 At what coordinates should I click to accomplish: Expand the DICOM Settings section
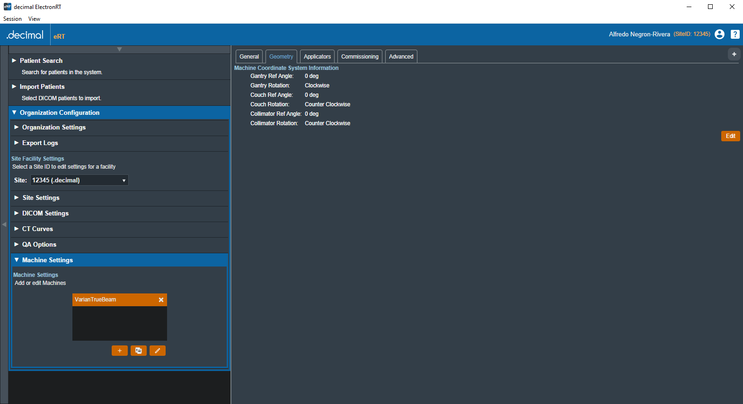[x=45, y=214]
